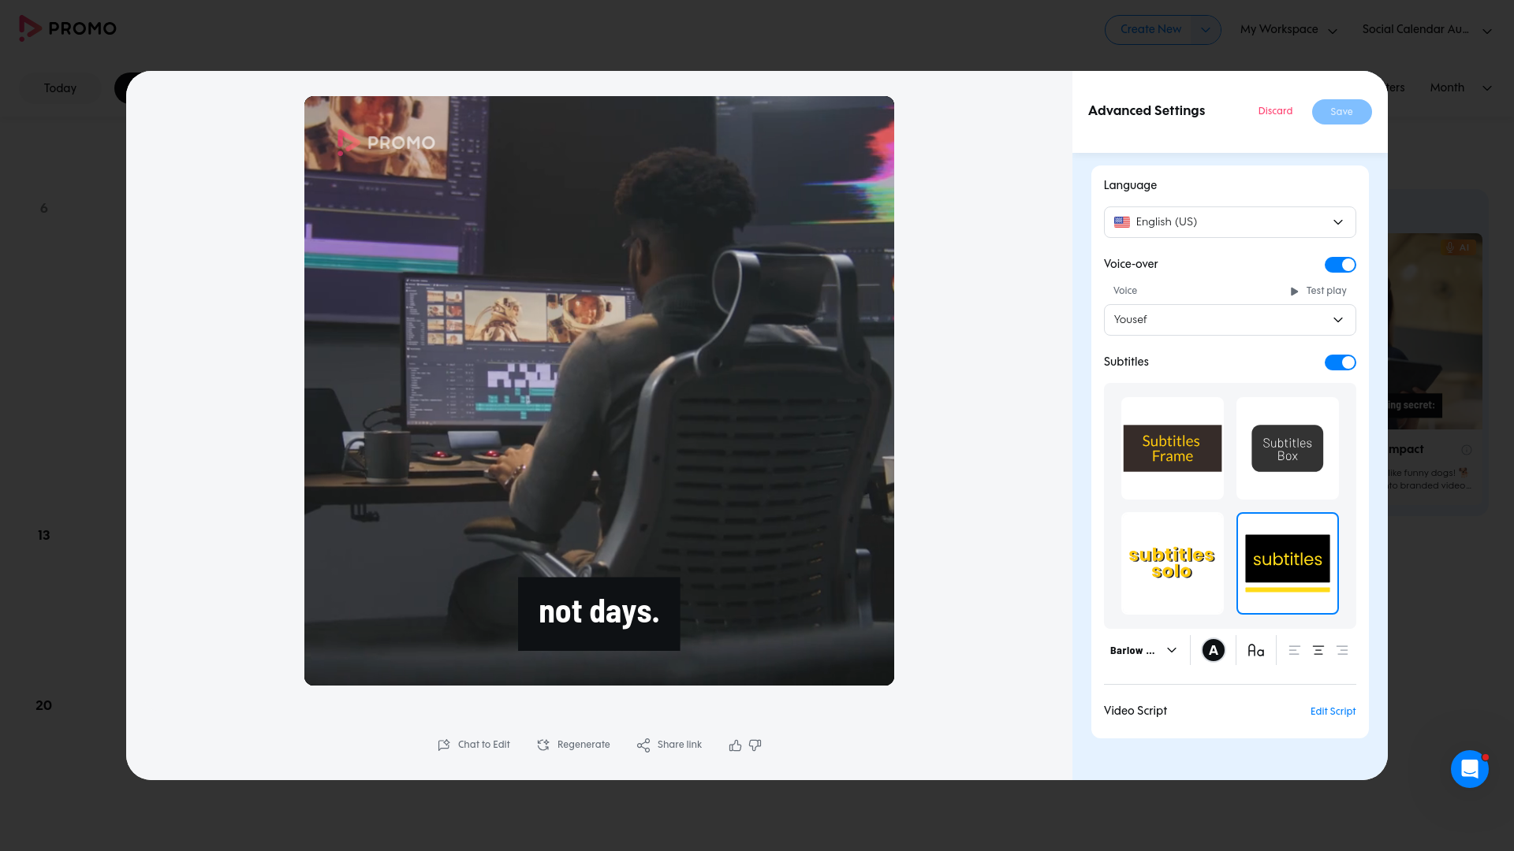Open the Month view dropdown
1514x851 pixels.
(x=1460, y=87)
